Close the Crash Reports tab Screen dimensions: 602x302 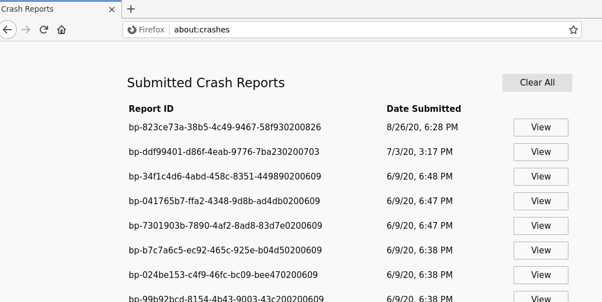pos(112,10)
